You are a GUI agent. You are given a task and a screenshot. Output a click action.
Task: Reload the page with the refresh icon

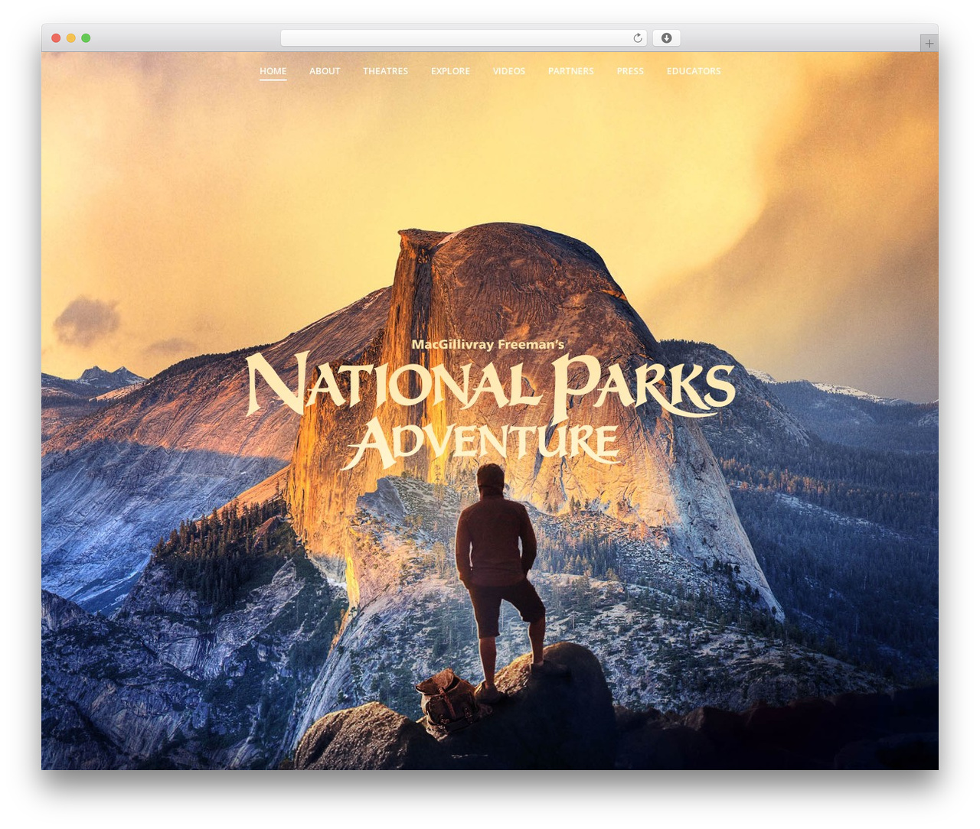(x=637, y=38)
